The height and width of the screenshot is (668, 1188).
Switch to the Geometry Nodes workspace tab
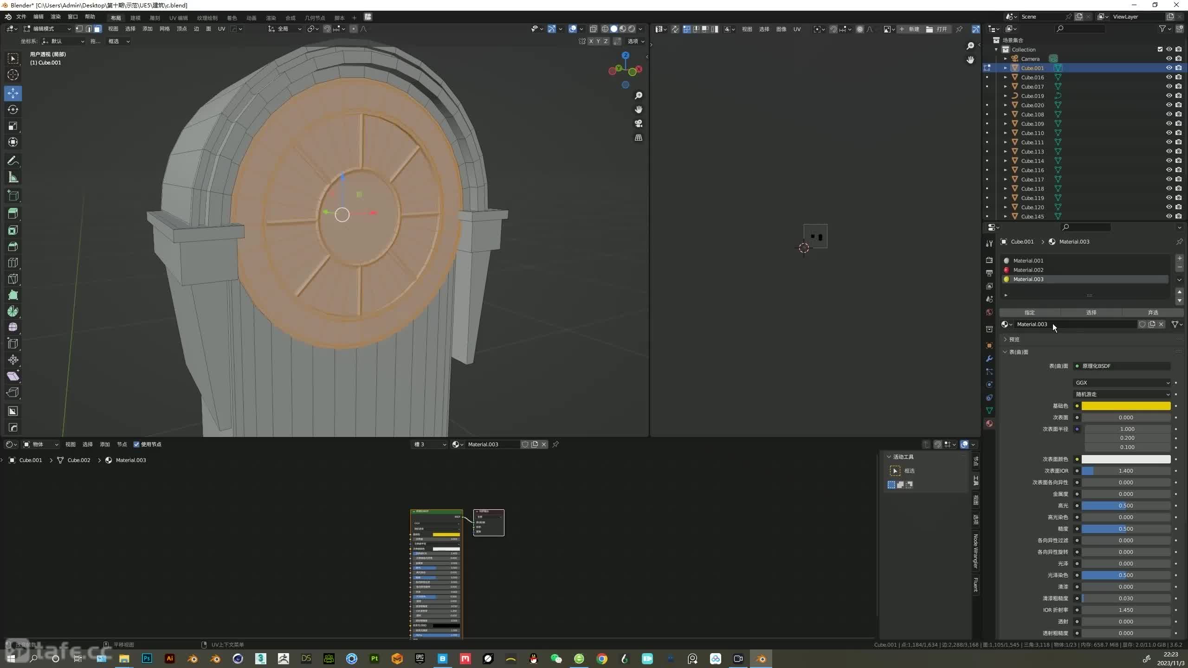[x=315, y=18]
